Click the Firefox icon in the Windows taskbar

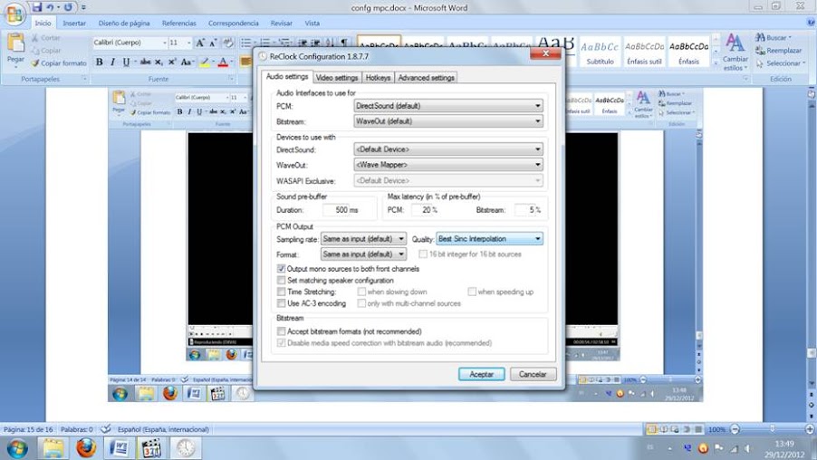click(x=86, y=447)
